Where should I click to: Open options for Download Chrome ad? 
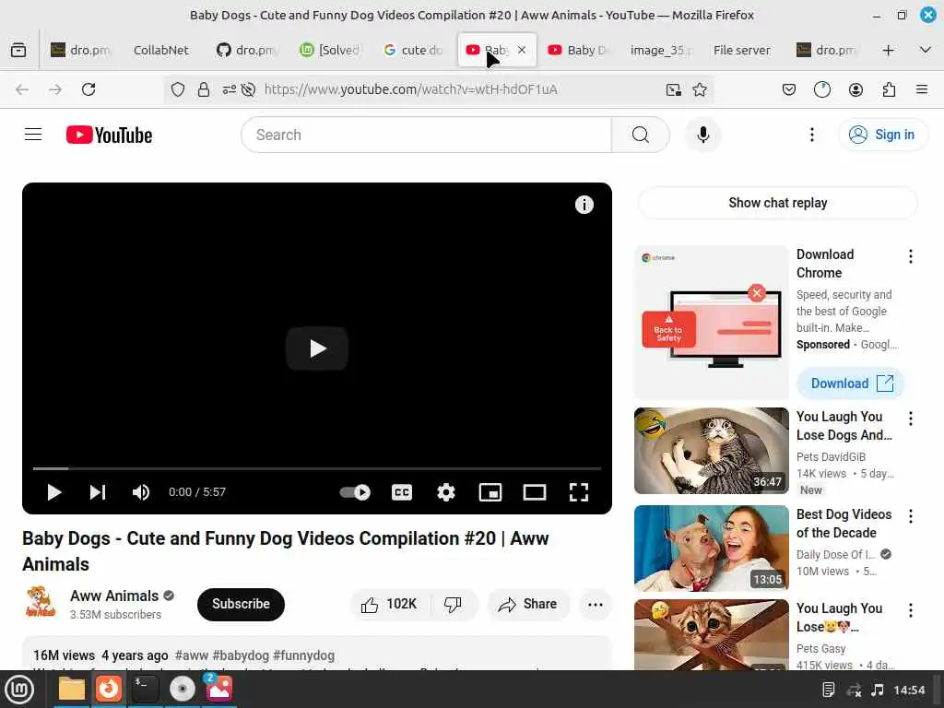910,257
